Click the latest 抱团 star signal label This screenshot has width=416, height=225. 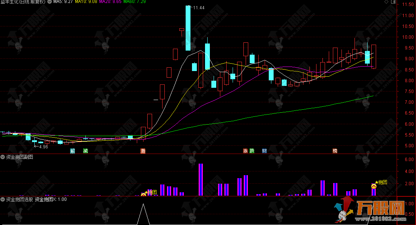(381, 182)
